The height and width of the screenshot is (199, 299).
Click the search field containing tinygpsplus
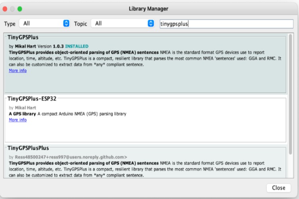click(x=226, y=24)
